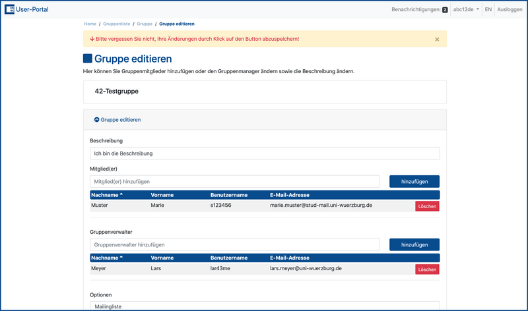
Task: Dismiss the yellow save reminder alert
Action: 437,40
